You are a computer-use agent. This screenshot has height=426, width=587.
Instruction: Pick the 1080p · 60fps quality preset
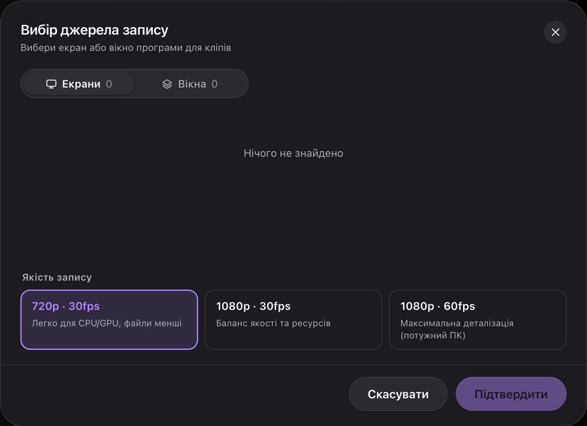tap(478, 320)
